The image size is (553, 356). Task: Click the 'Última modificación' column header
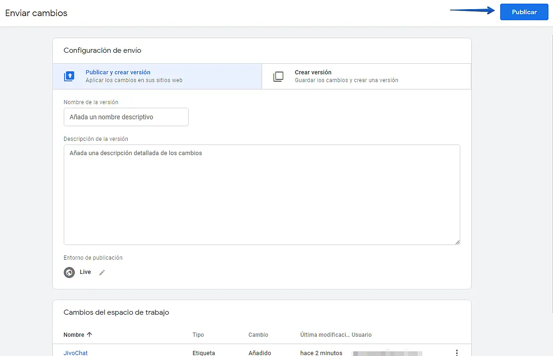pos(324,335)
